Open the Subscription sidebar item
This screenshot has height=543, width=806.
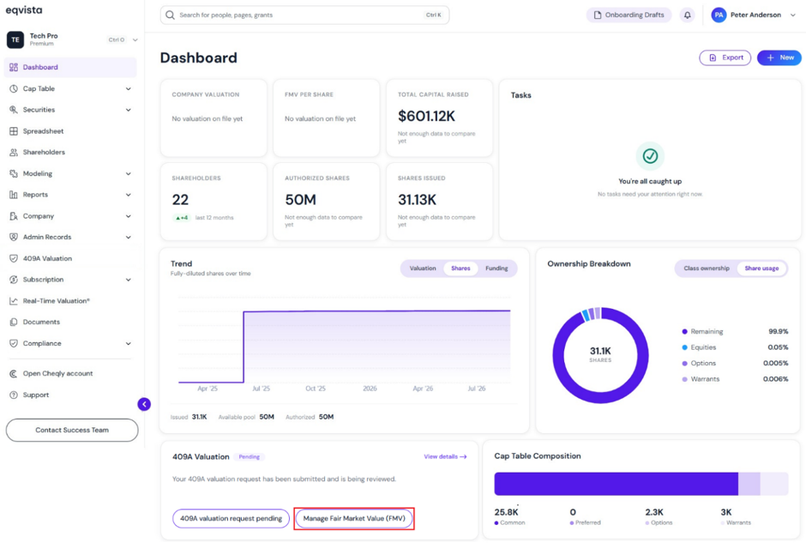click(70, 280)
